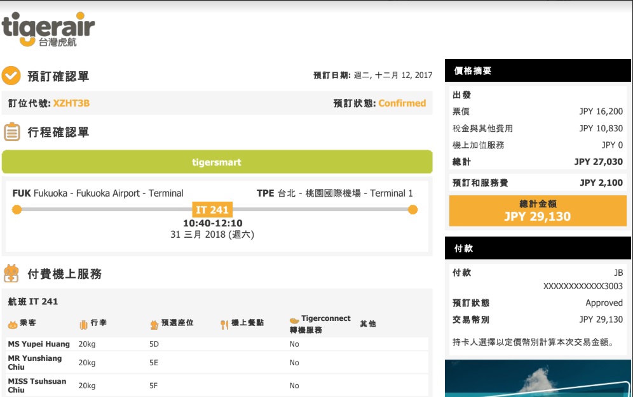
Task: Click the passenger column icon
Action: [x=12, y=325]
